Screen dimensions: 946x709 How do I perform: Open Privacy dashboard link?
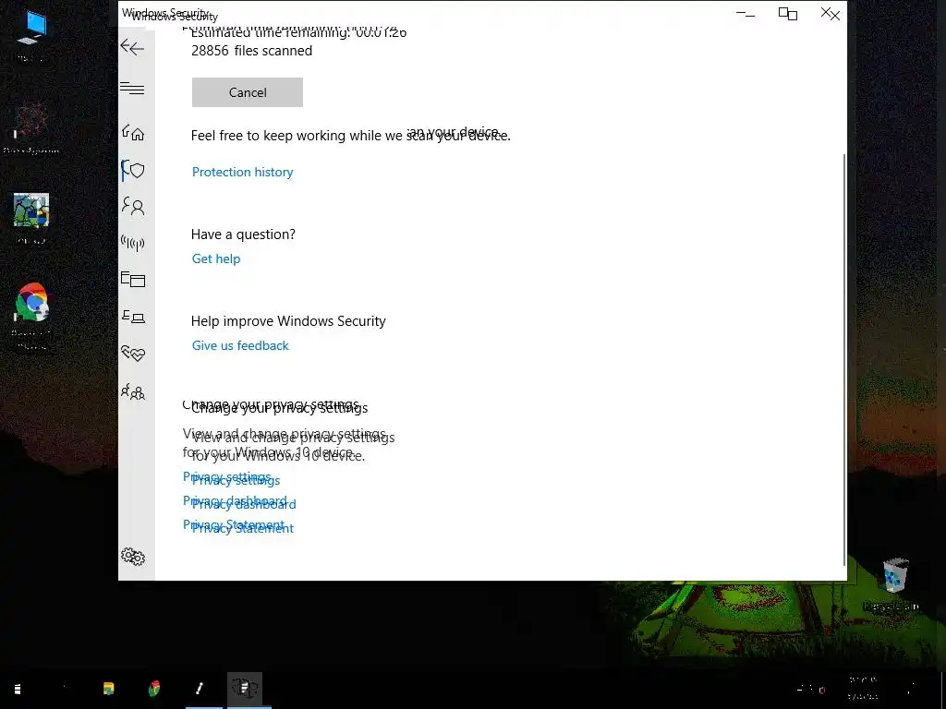click(x=244, y=504)
